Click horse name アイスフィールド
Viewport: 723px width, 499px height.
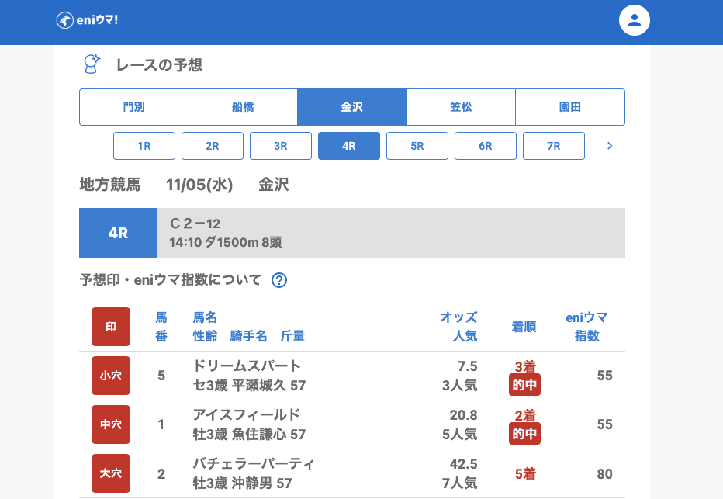coord(246,415)
